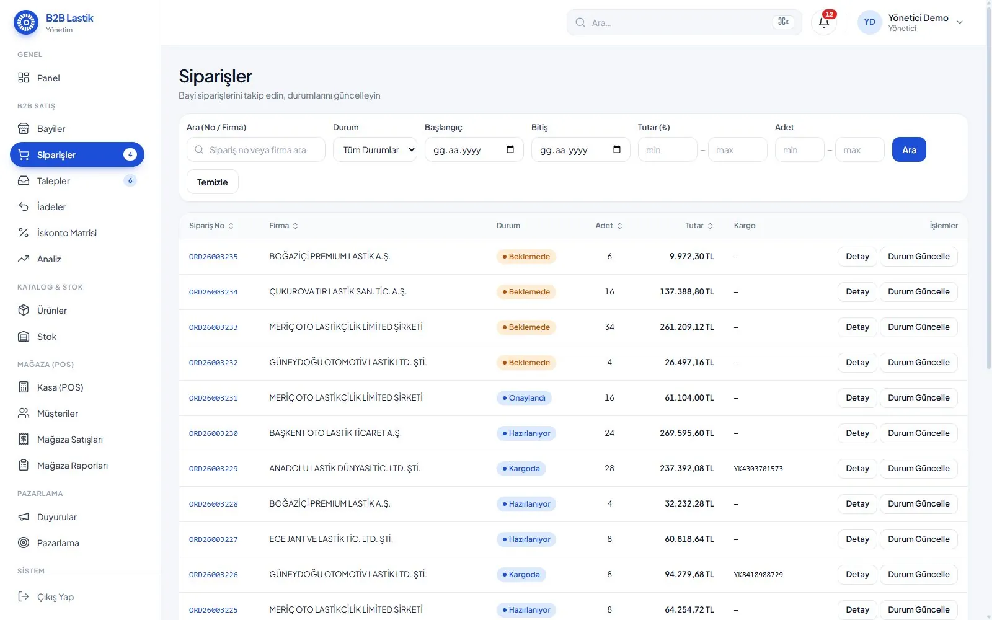Expand the Yönetici Demo user menu chevron

pyautogui.click(x=960, y=22)
